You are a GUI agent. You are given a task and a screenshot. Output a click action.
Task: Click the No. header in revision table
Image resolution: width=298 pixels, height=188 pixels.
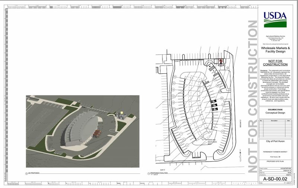(x=261, y=121)
